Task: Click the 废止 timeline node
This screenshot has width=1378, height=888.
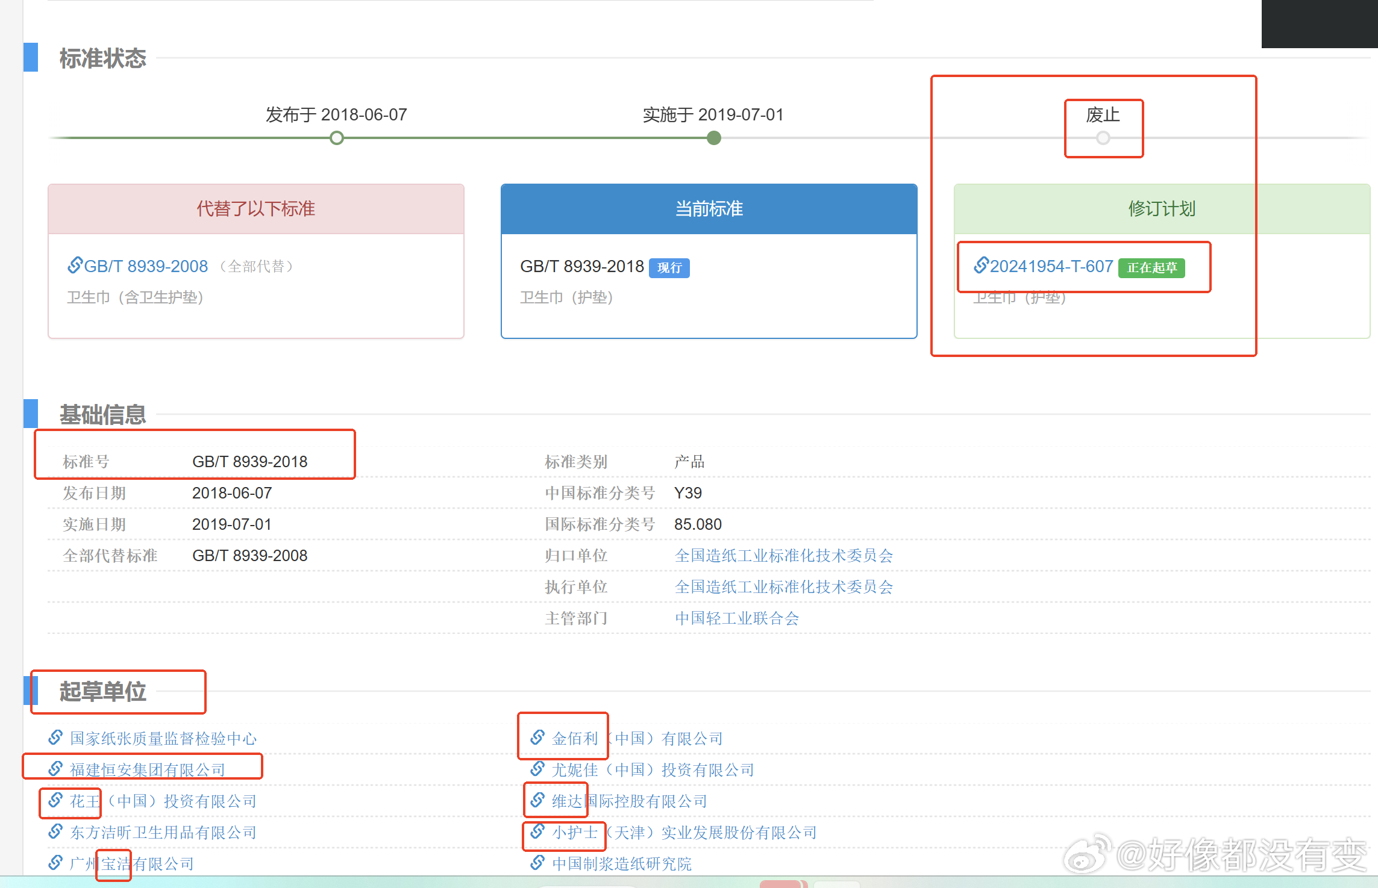Action: 1103,138
